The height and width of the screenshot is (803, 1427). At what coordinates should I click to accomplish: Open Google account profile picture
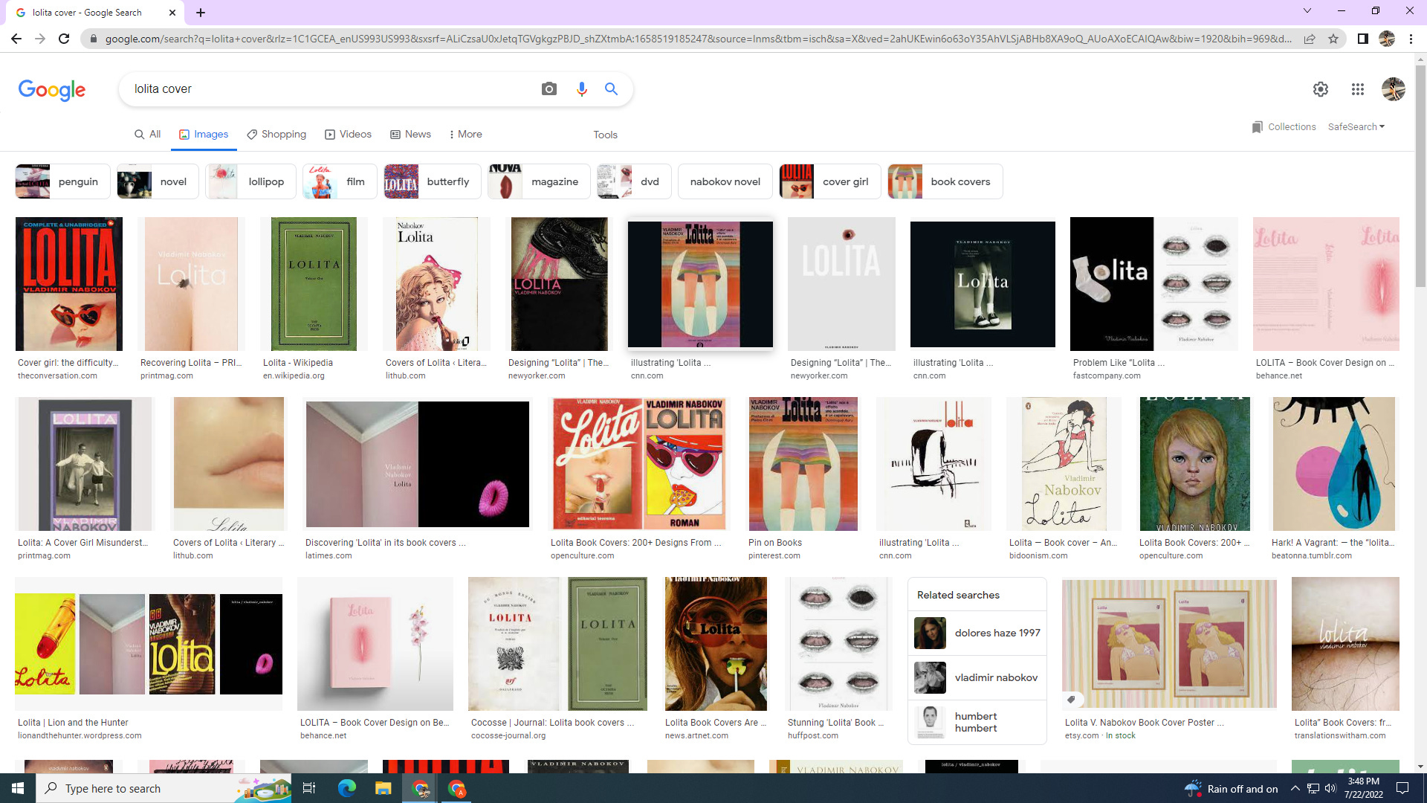1394,89
